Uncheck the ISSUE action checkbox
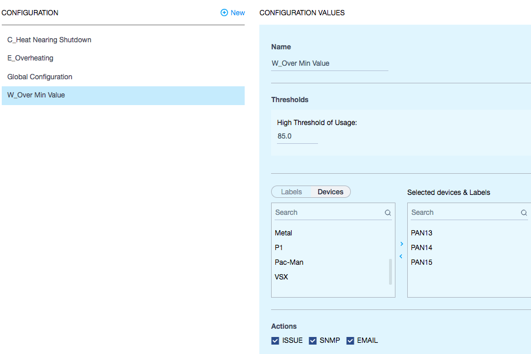The height and width of the screenshot is (354, 531). (275, 340)
